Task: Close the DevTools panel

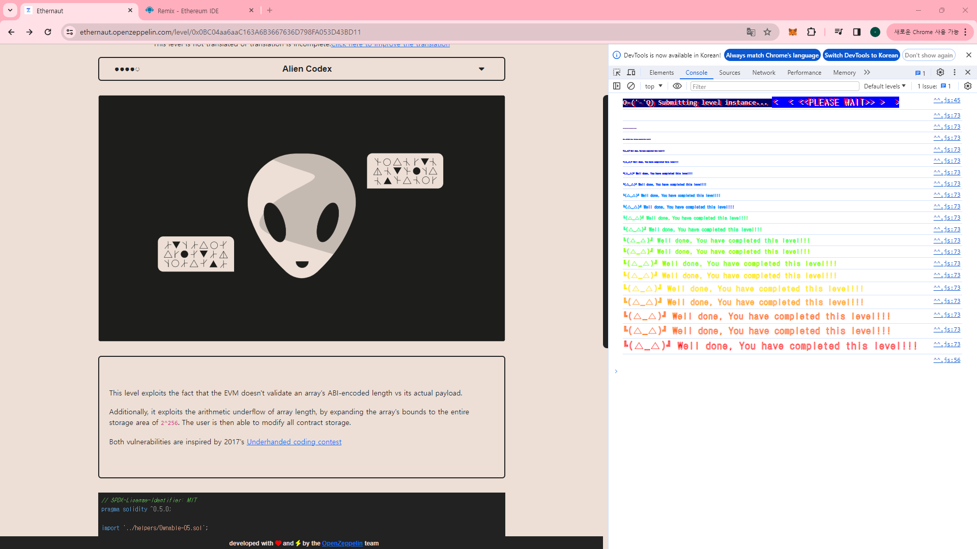Action: (x=968, y=72)
